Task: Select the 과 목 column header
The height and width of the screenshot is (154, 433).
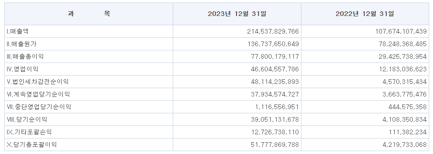Action: coord(89,14)
